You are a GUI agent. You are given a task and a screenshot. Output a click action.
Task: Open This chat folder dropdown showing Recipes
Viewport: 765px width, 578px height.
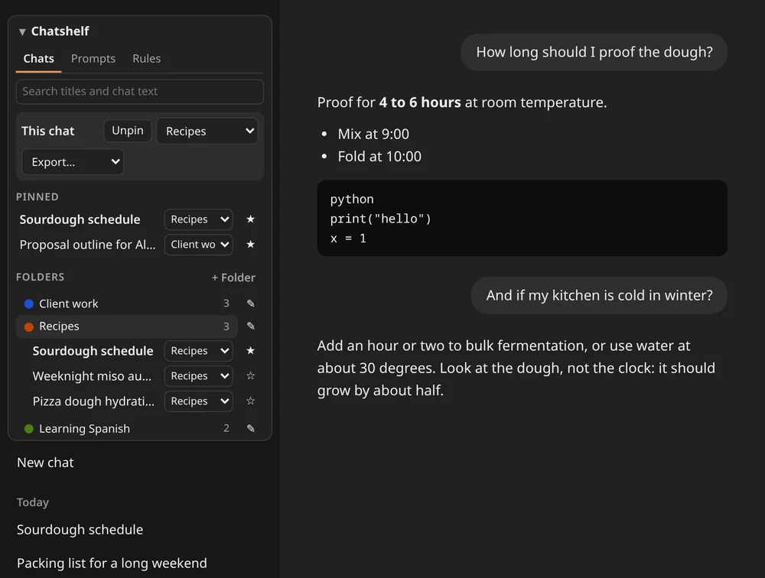point(207,132)
